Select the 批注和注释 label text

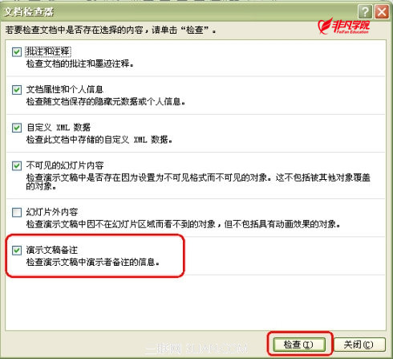point(48,51)
